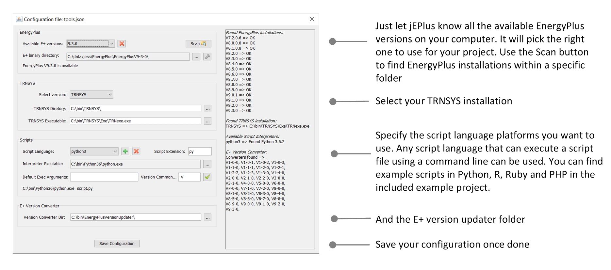Edit the E+ binary directory path field
Viewport: 611px width, 270px height.
pyautogui.click(x=128, y=57)
